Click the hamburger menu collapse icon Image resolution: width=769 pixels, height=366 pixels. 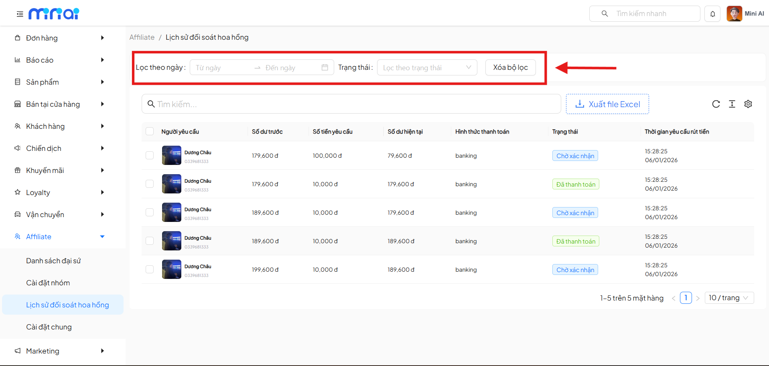20,14
